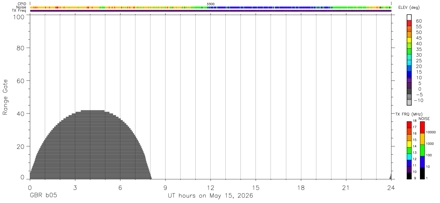Click the NOISE legend title

[424, 119]
